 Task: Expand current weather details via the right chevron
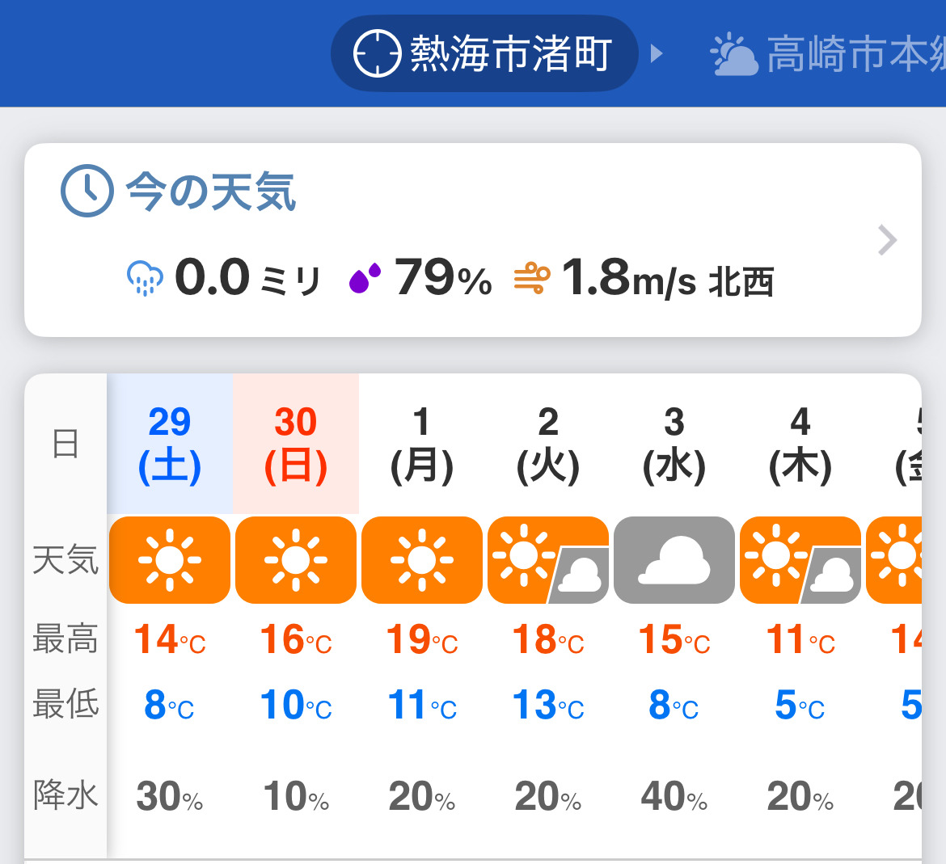pos(888,240)
